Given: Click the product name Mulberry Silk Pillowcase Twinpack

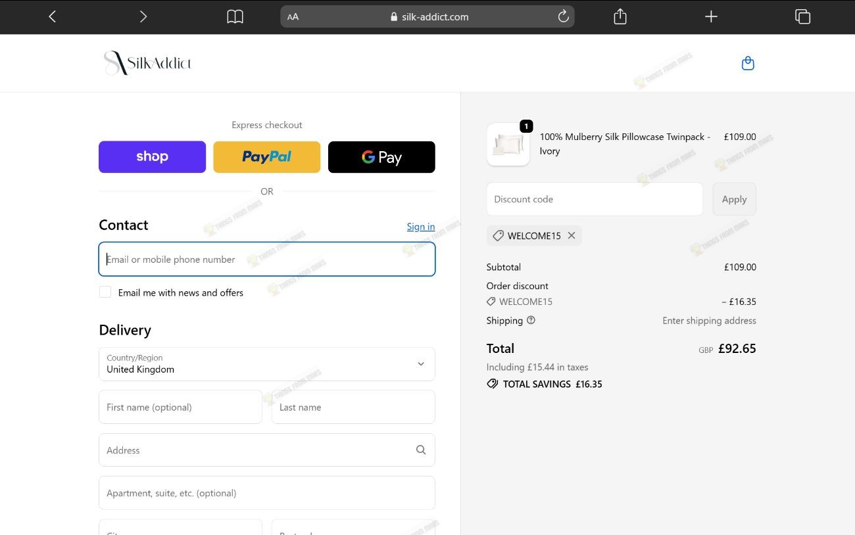Looking at the screenshot, I should [x=625, y=144].
